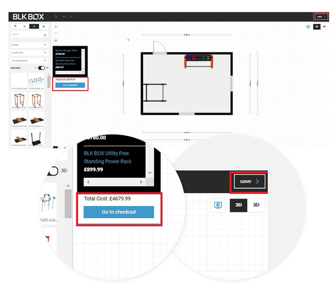Switch to the enlarged 3D view button

(256, 205)
